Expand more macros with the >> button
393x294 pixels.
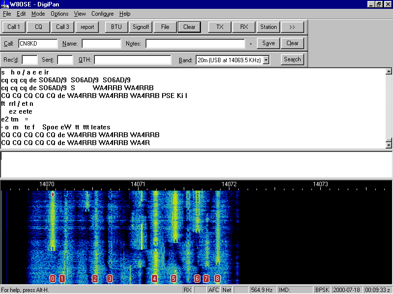(x=292, y=27)
